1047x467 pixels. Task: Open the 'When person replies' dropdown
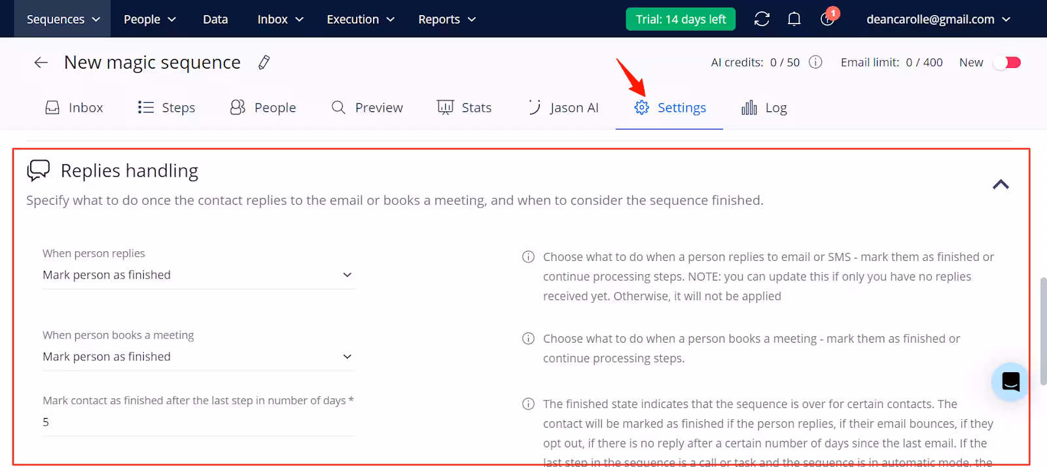point(198,275)
